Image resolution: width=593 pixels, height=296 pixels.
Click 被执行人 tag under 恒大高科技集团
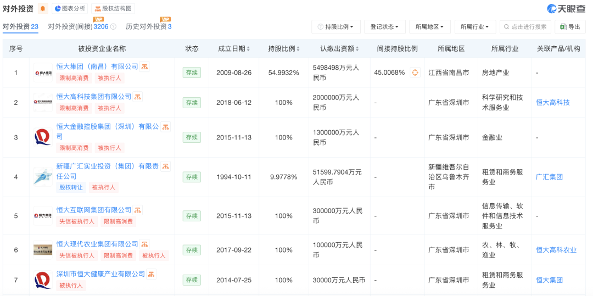pos(109,108)
